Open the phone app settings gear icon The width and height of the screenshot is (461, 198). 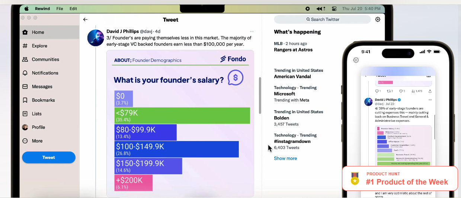click(x=356, y=60)
